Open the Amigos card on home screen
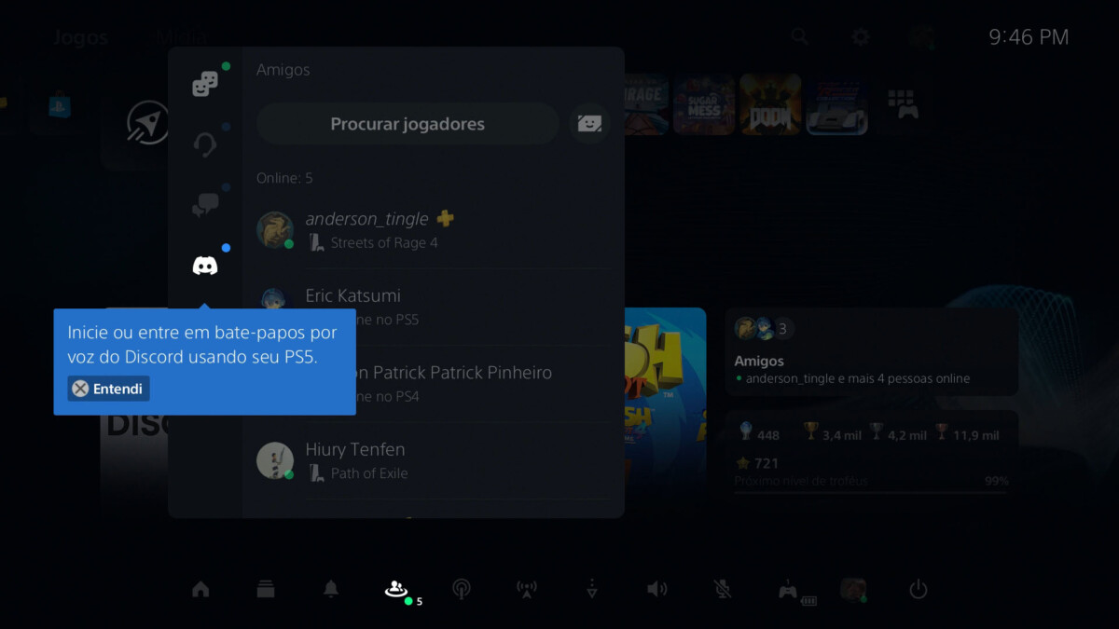1119x629 pixels. coord(871,352)
